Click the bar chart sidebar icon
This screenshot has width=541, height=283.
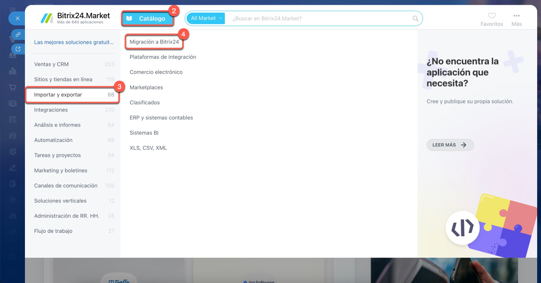tap(13, 71)
